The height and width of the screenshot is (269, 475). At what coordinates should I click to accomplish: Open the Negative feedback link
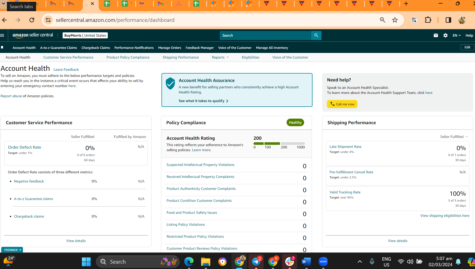29,181
